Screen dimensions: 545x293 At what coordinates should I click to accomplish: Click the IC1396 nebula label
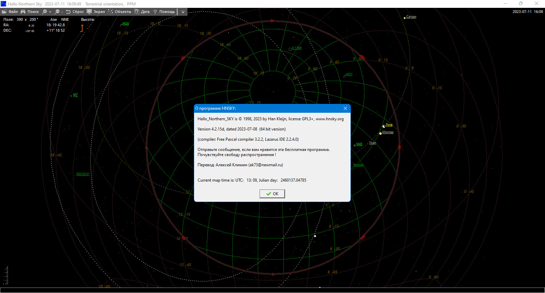click(x=297, y=48)
